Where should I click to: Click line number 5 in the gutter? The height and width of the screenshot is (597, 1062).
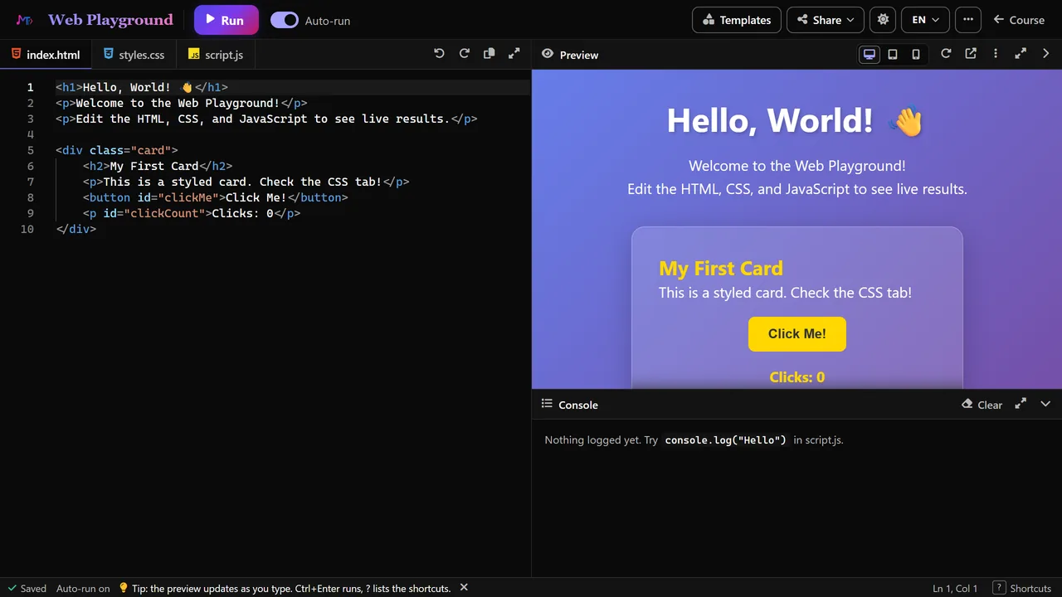click(x=30, y=150)
